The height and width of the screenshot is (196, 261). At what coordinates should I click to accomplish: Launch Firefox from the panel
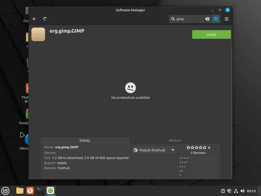(30, 191)
